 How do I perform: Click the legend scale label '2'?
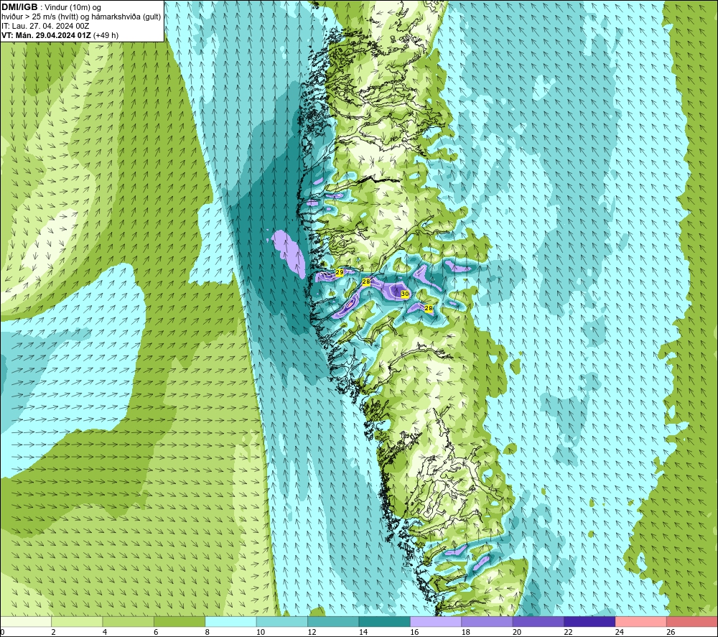coord(54,633)
